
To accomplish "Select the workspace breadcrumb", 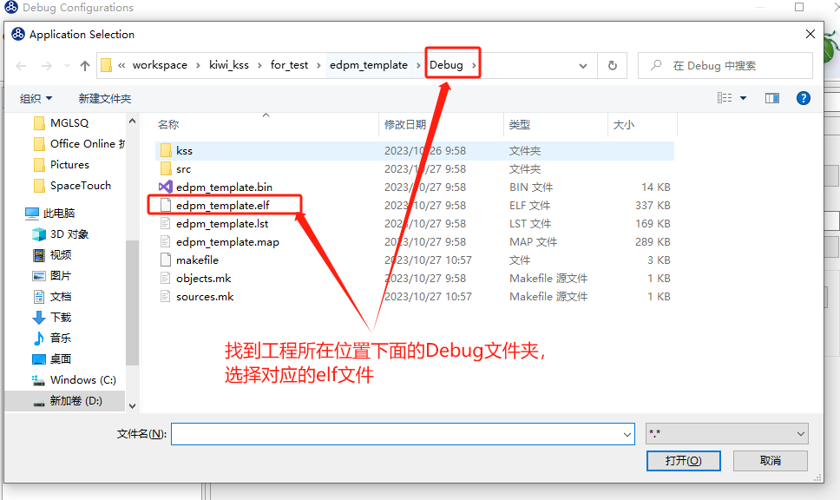I will pyautogui.click(x=160, y=65).
